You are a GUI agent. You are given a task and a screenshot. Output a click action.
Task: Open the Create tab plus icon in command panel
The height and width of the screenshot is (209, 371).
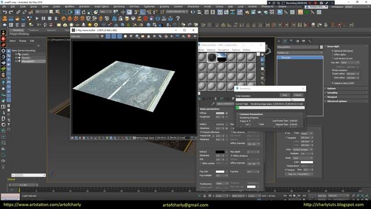pos(279,41)
